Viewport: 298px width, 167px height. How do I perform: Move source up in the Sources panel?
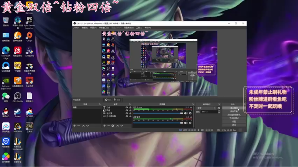[118, 126]
